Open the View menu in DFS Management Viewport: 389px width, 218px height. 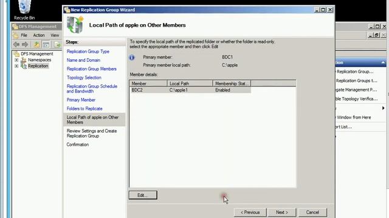[55, 35]
